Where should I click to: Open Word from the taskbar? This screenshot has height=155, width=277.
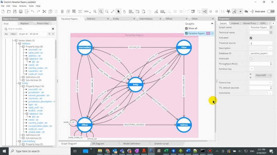tap(188, 151)
